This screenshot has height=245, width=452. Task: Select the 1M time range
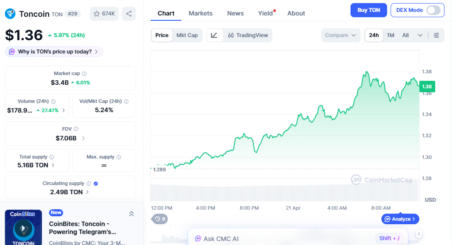[391, 35]
